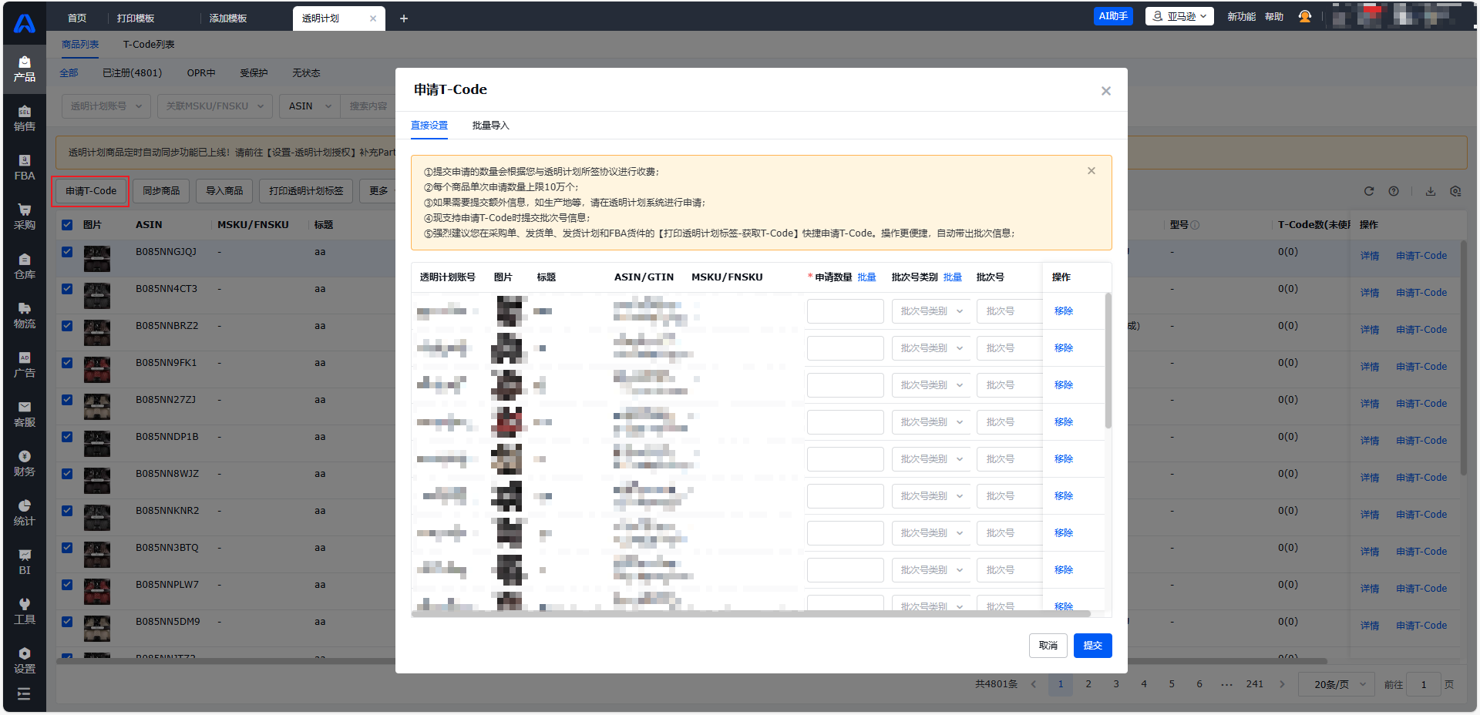Click the dialog's horizontal scrollbar
1480x715 pixels.
click(x=751, y=614)
